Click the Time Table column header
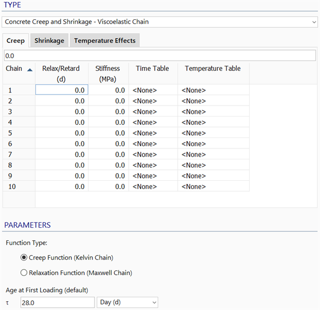 coord(153,74)
